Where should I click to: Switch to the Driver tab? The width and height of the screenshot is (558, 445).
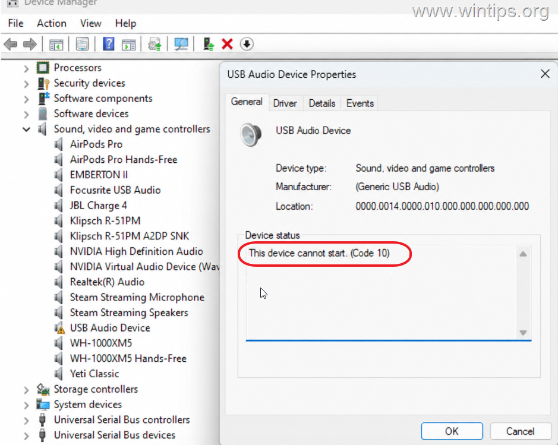click(285, 103)
